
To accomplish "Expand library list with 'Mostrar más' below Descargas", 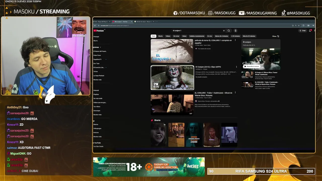I will tap(98, 115).
